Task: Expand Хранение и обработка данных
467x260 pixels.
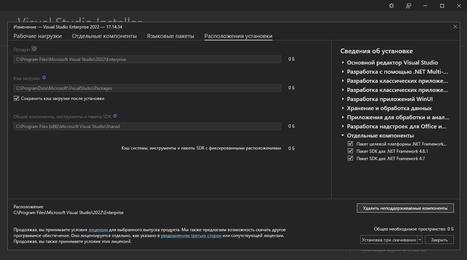Action: 343,108
